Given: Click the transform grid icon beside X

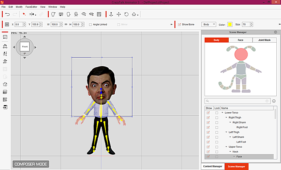Looking at the screenshot, I should tap(7, 24).
